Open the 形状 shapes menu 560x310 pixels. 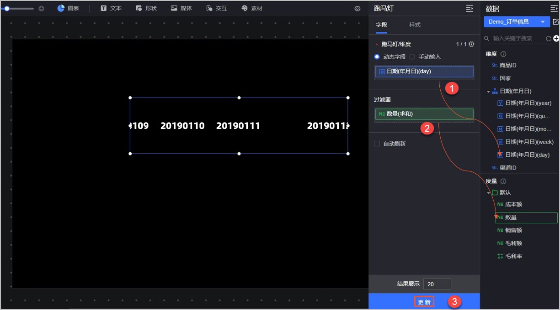(146, 8)
